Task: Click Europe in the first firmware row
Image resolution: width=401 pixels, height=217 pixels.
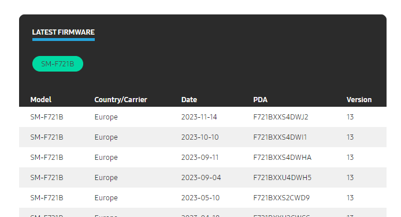Action: coord(106,117)
